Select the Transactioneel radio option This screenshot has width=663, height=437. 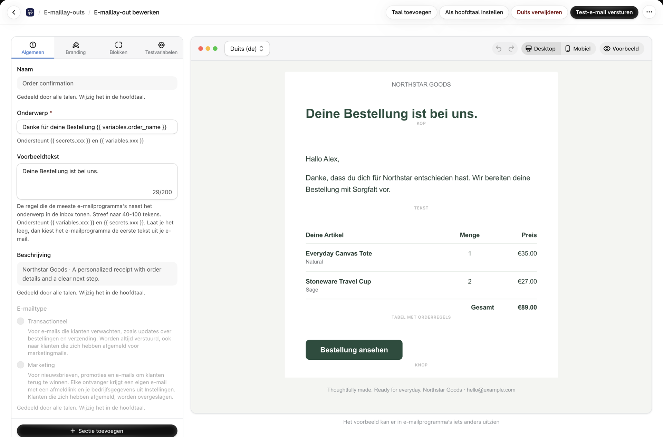21,321
